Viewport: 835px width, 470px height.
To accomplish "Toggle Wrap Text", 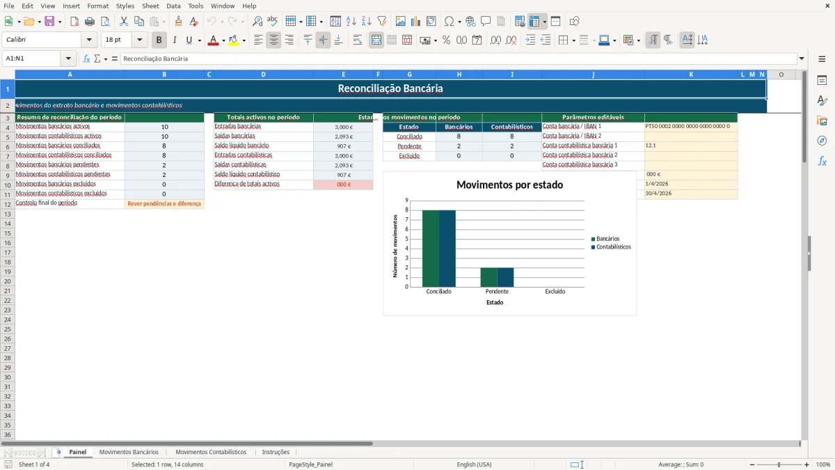I will click(358, 40).
